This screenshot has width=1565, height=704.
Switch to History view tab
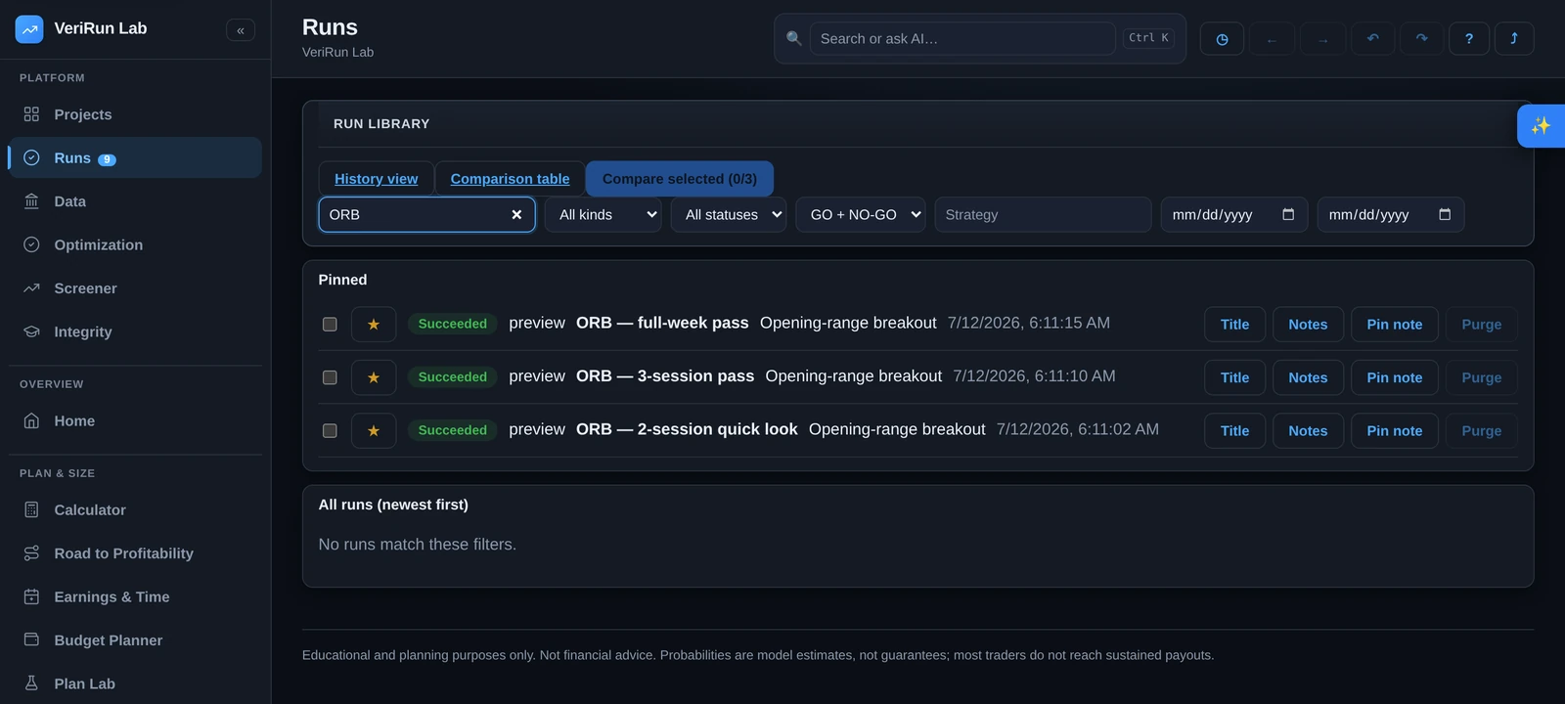[x=377, y=179]
